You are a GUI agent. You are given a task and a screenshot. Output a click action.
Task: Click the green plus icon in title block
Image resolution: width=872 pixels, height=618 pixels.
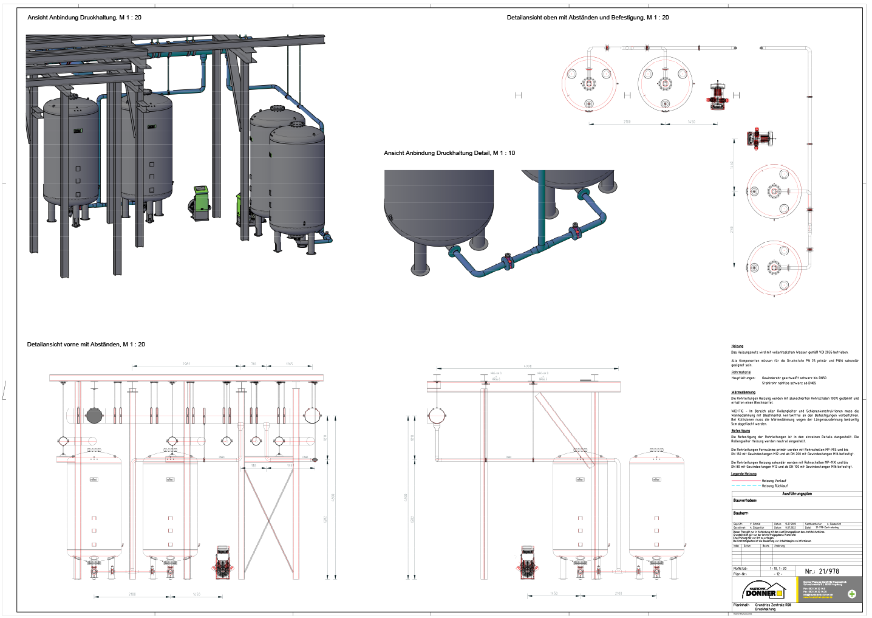(851, 594)
